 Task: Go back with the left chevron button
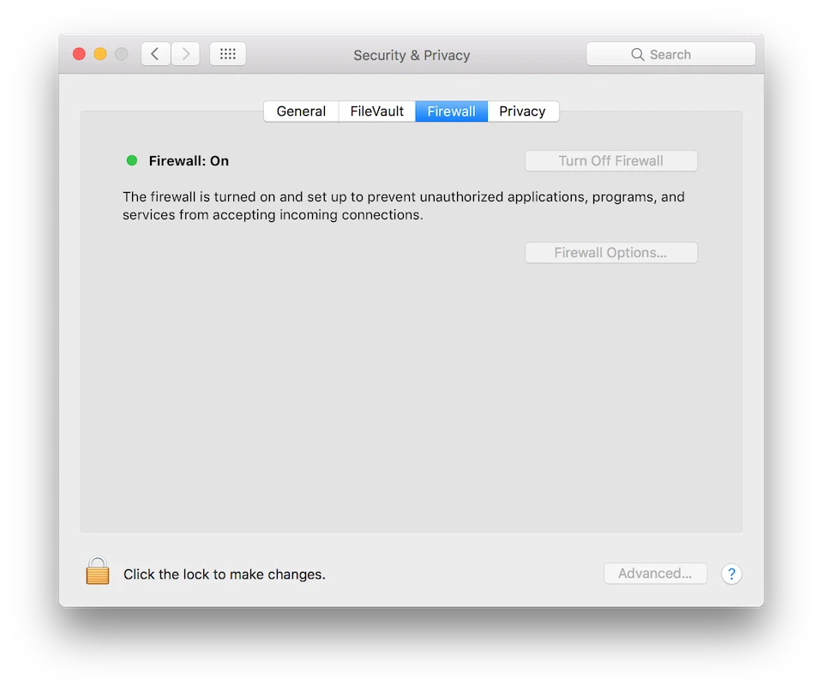[155, 54]
